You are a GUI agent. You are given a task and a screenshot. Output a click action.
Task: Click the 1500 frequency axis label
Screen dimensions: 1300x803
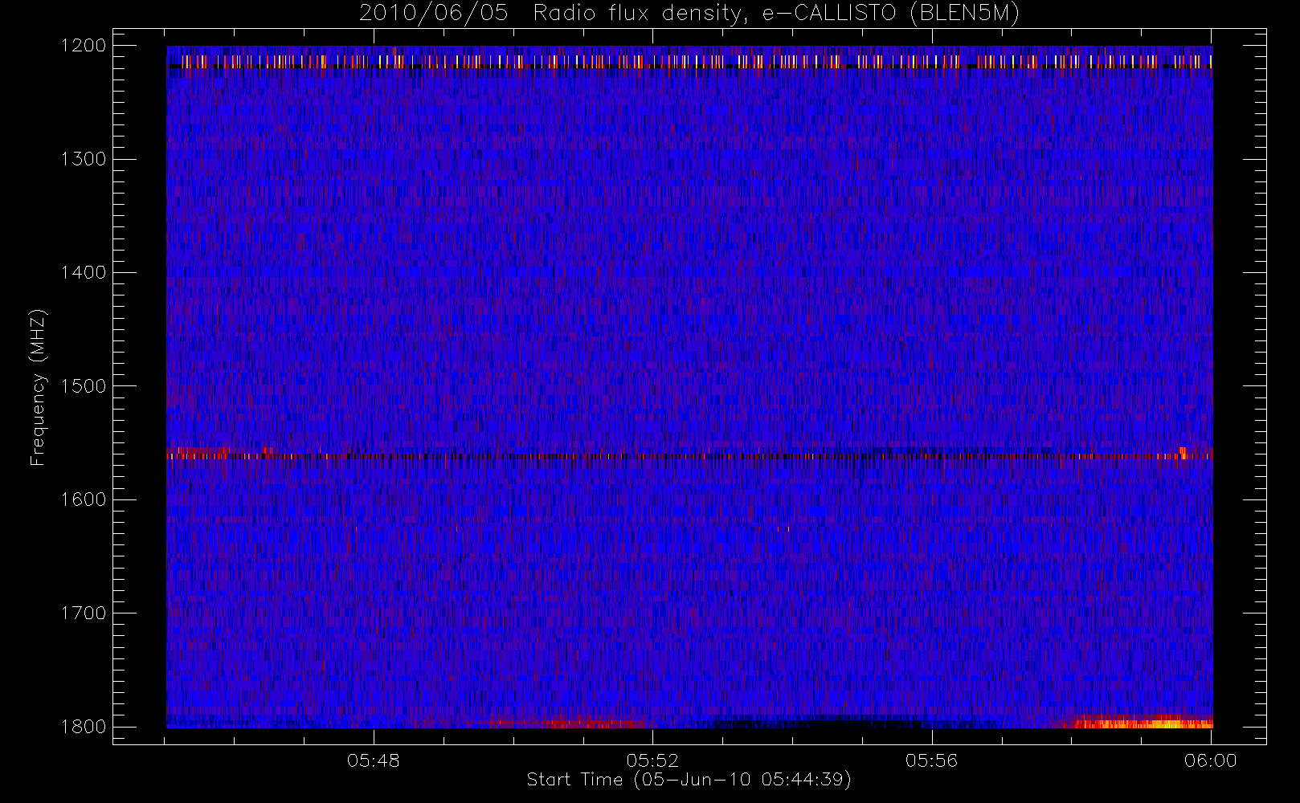[84, 386]
